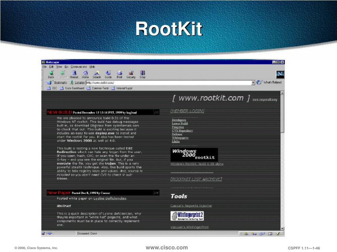Click into the Location URL field

pos(169,82)
